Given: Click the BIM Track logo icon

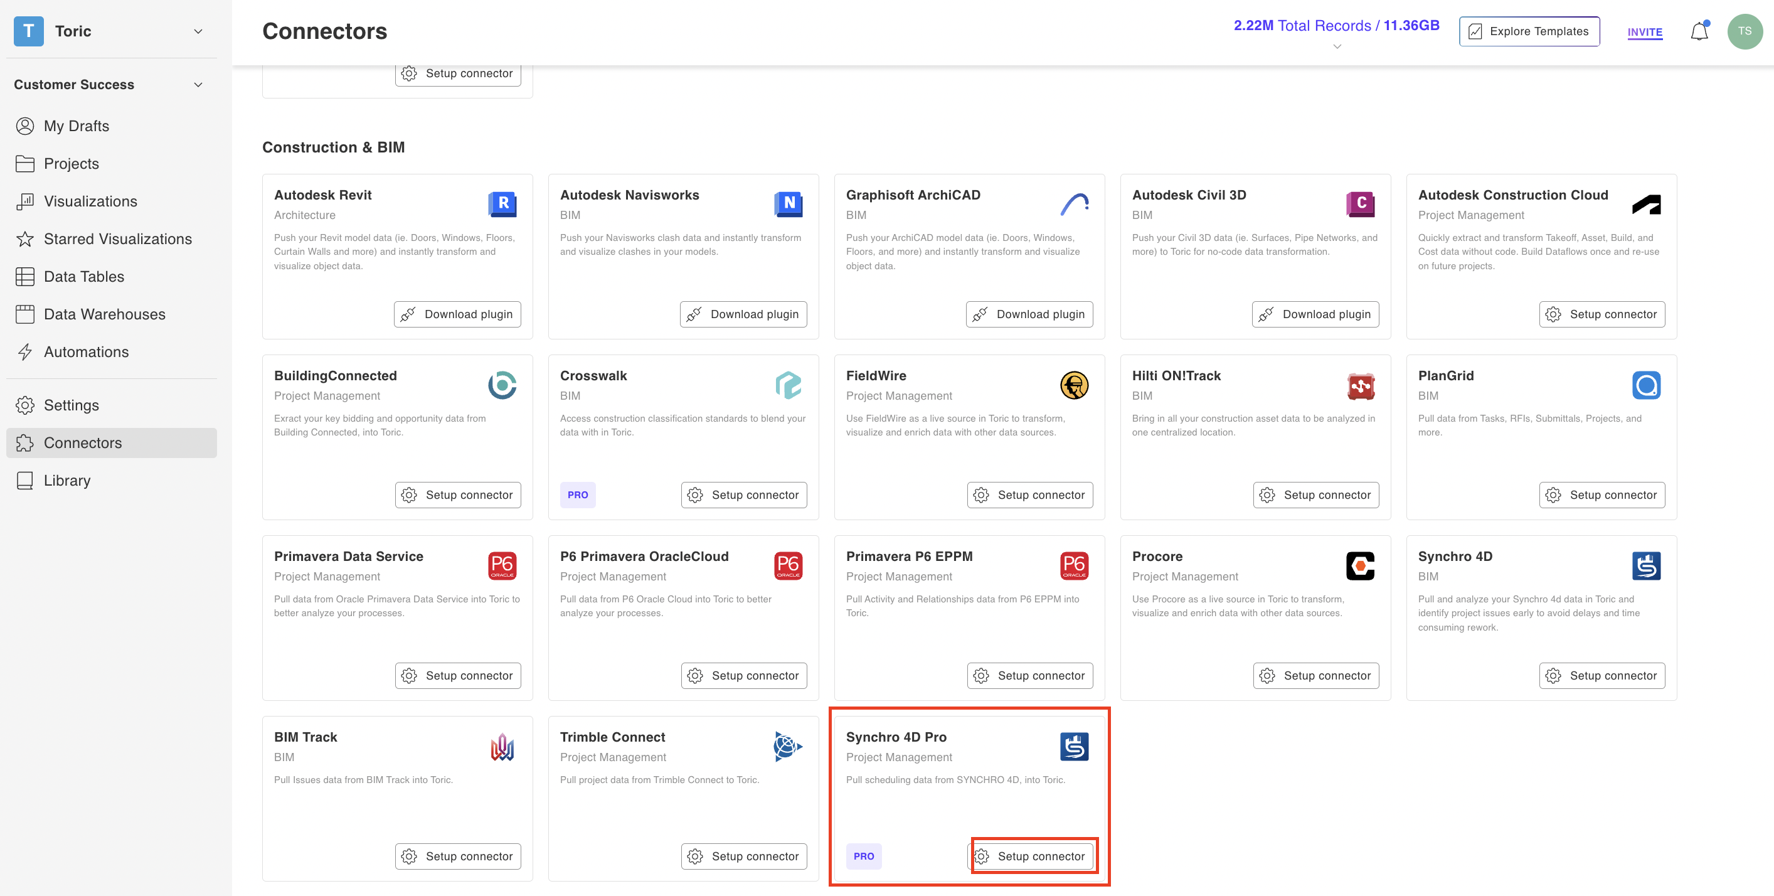Looking at the screenshot, I should pyautogui.click(x=502, y=747).
